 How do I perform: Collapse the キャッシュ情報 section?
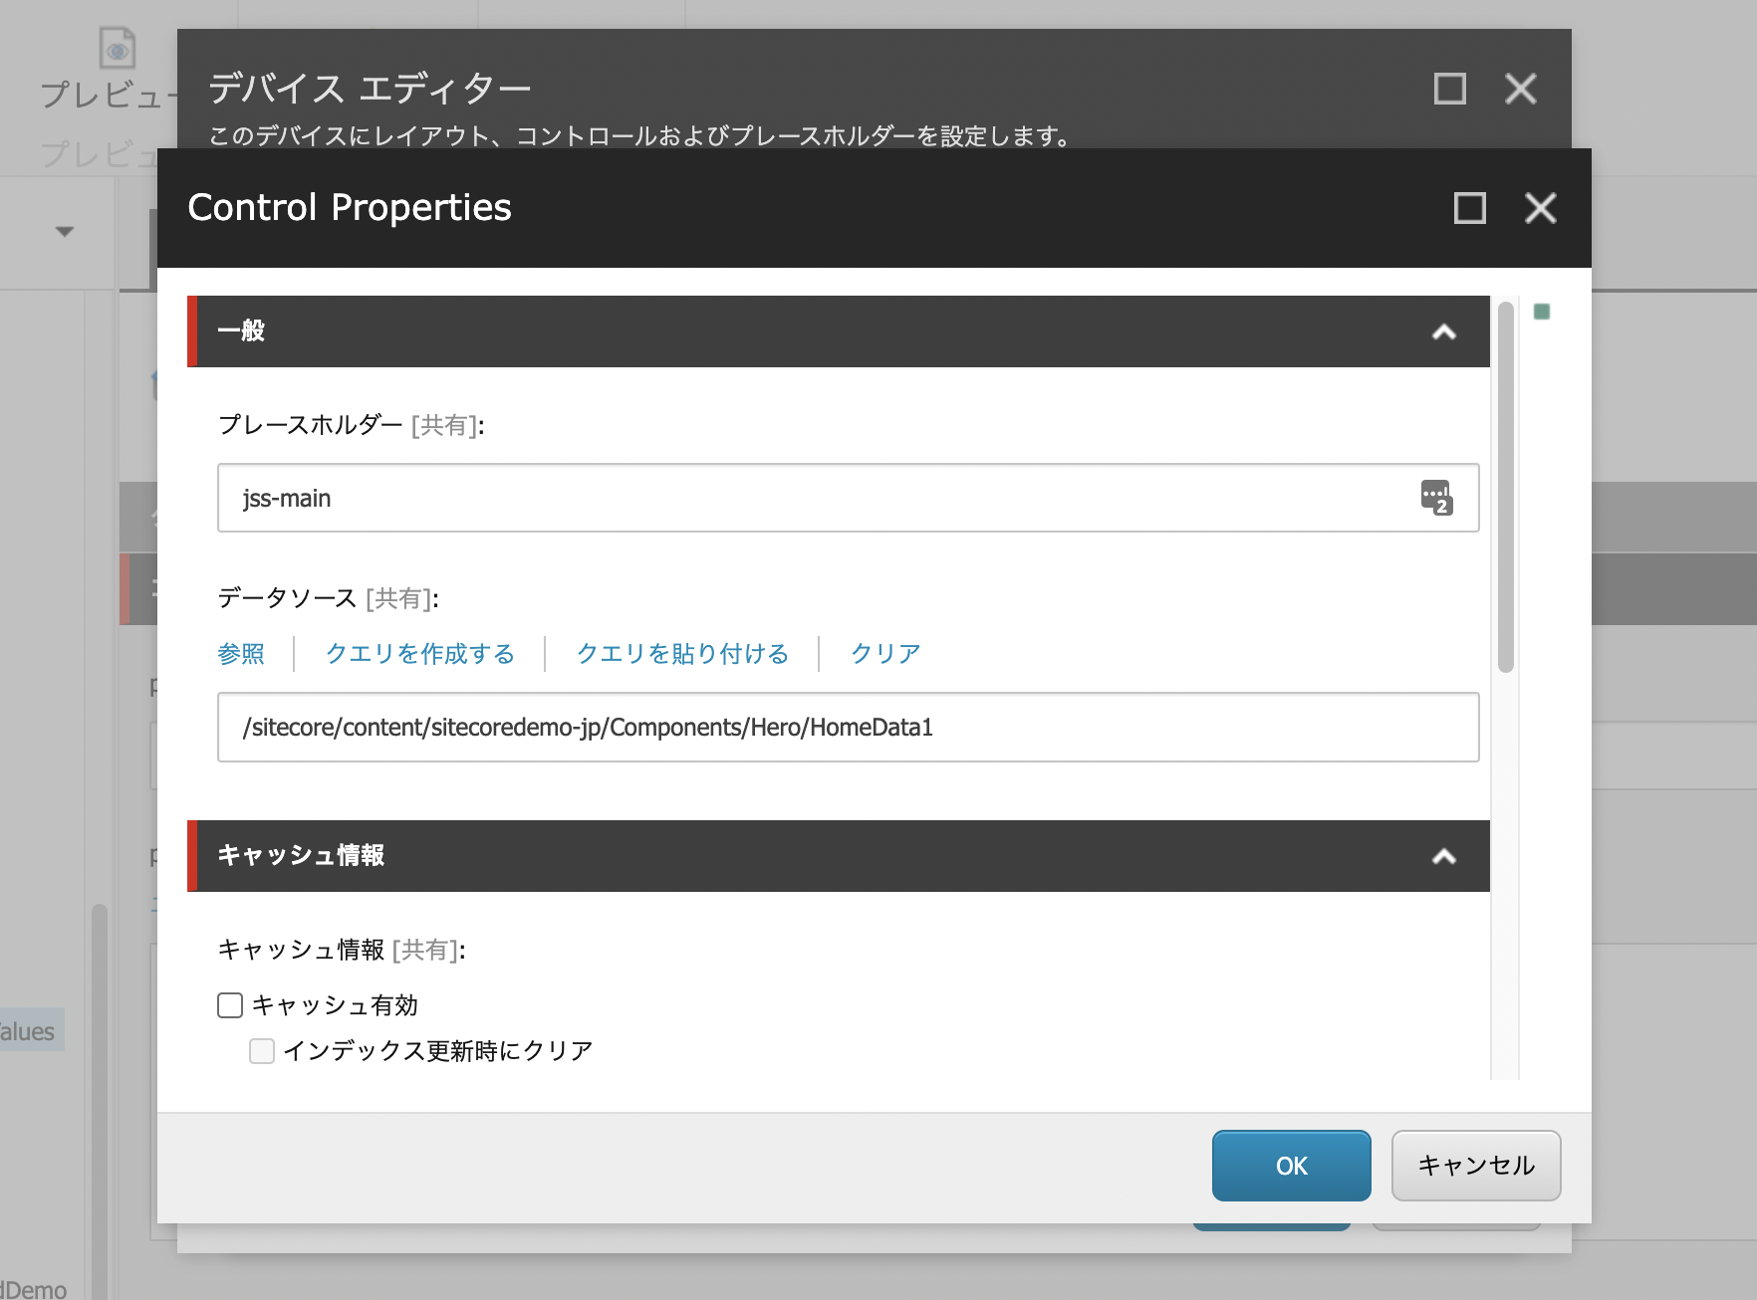pos(1443,856)
